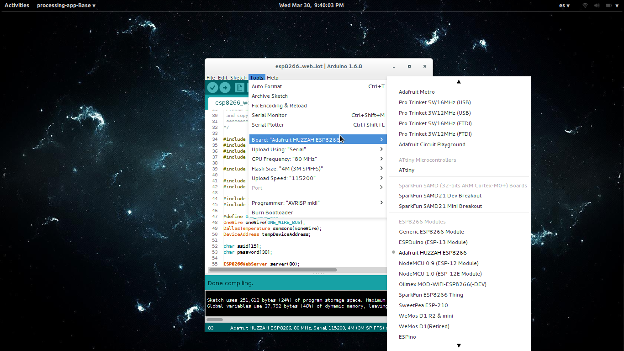Click code line ESP8266WebServer server(80);

261,264
